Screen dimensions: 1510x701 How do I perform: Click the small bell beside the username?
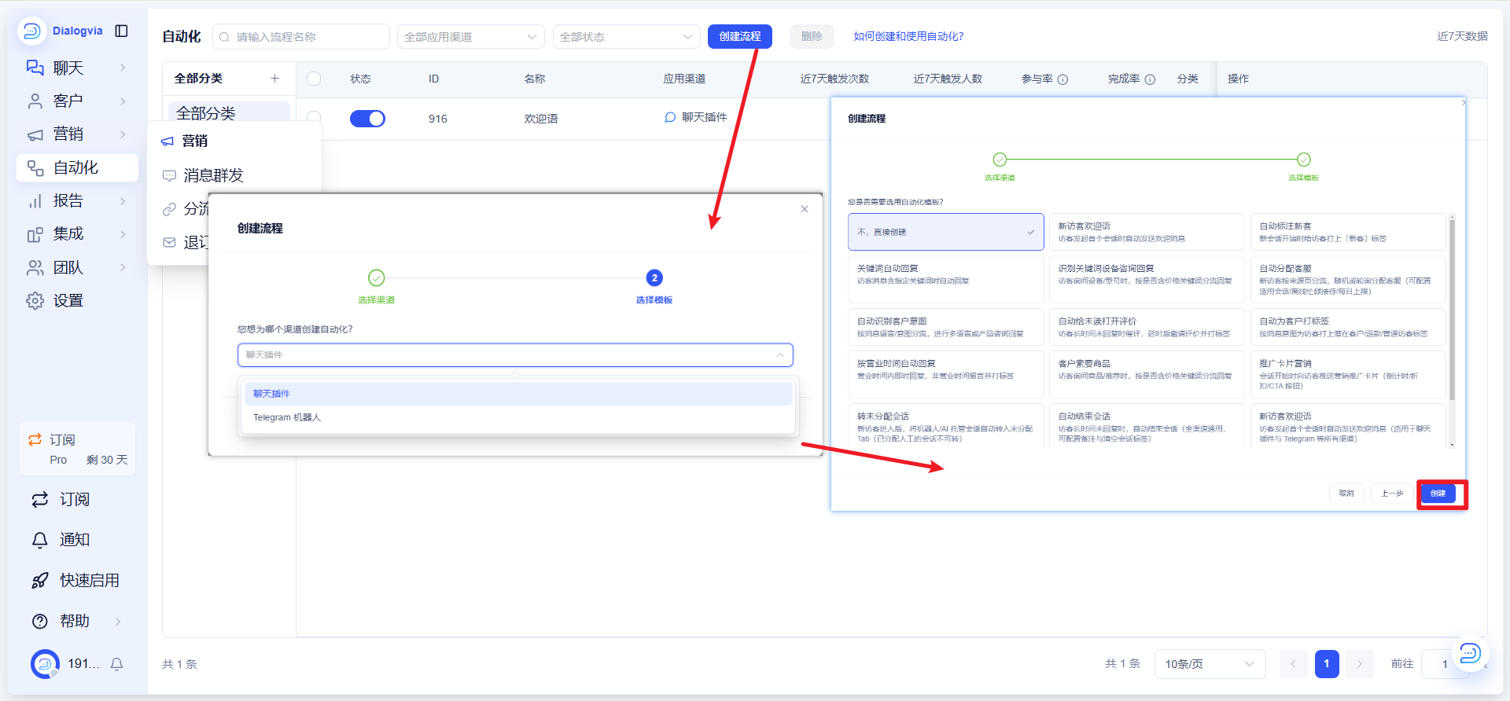116,664
